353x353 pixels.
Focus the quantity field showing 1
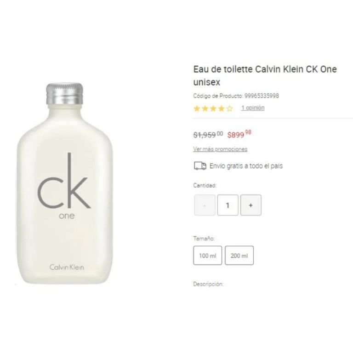228,205
